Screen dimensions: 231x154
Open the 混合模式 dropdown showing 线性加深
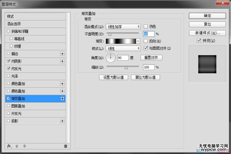coord(123,27)
